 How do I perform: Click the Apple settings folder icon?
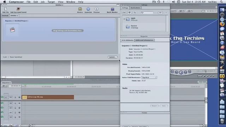128,19
